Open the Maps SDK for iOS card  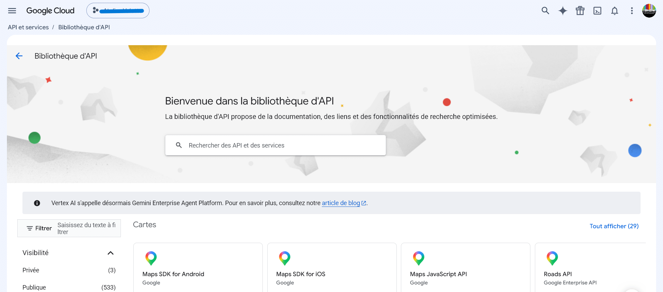(x=332, y=268)
